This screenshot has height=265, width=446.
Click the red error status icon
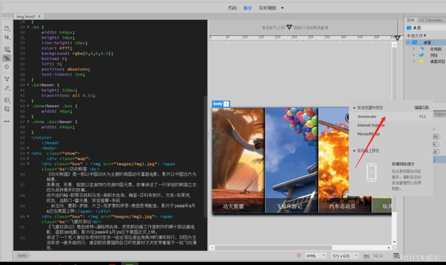299,255
